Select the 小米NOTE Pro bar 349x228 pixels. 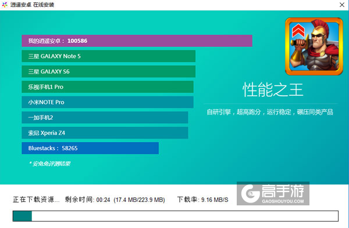[x=108, y=102]
